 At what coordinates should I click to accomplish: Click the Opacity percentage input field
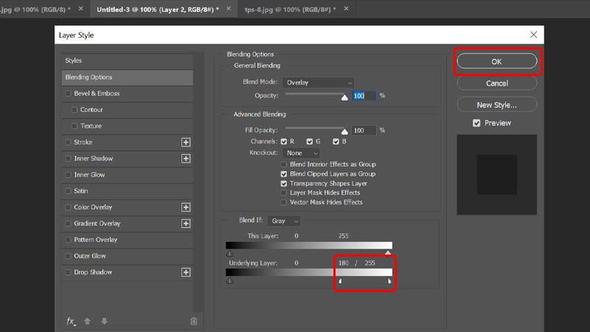tap(364, 96)
